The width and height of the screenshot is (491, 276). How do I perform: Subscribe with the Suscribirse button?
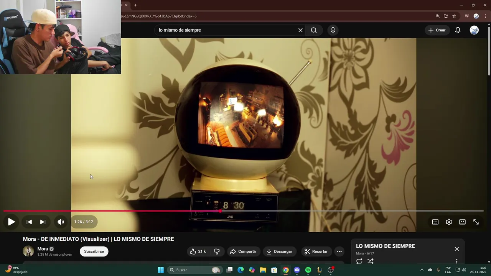[x=94, y=251]
